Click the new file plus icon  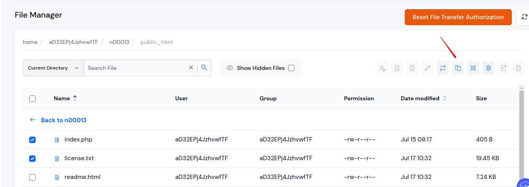point(519,68)
